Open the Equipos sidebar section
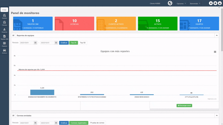The image size is (223, 125). coord(4,44)
